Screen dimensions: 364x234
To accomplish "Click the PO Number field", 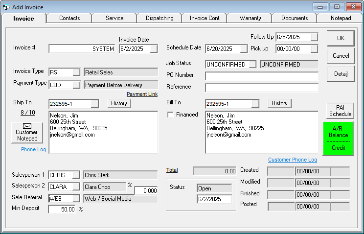I will click(x=262, y=76).
